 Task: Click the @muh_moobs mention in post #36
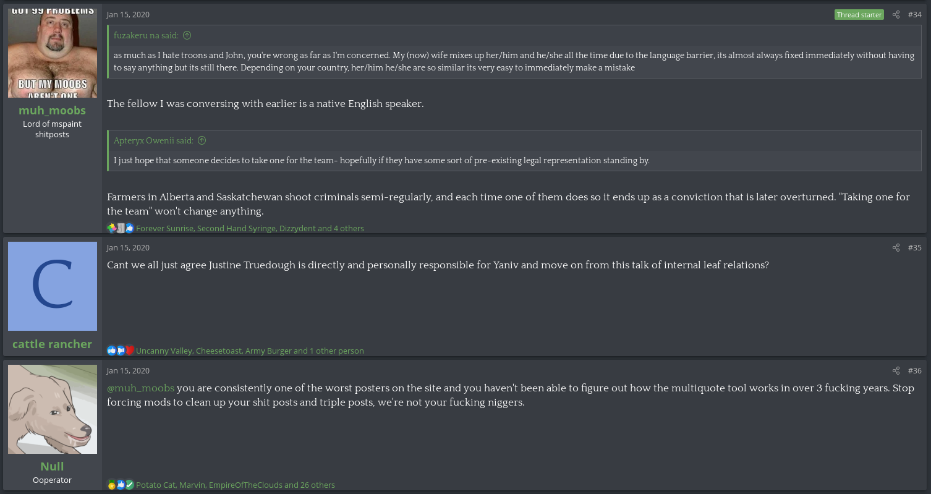click(x=141, y=388)
